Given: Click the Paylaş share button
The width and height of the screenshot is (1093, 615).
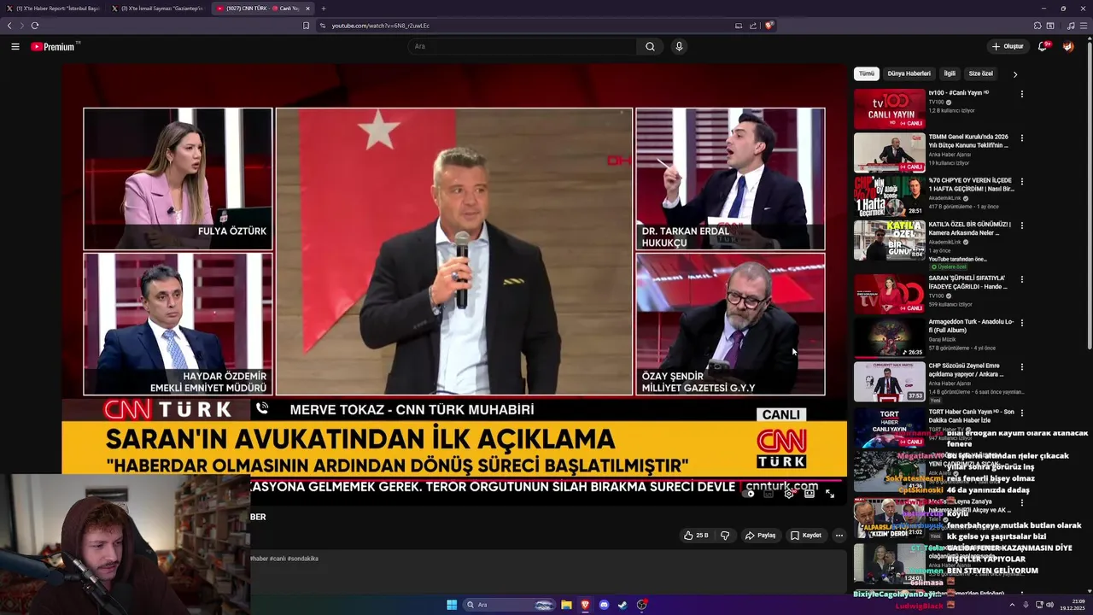Looking at the screenshot, I should pos(760,536).
